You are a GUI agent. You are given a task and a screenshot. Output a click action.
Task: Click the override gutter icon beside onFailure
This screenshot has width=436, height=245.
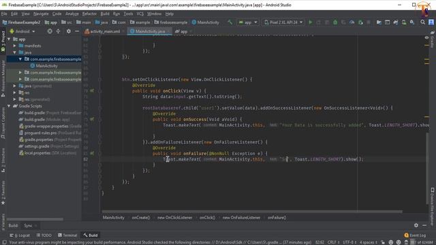(92, 153)
